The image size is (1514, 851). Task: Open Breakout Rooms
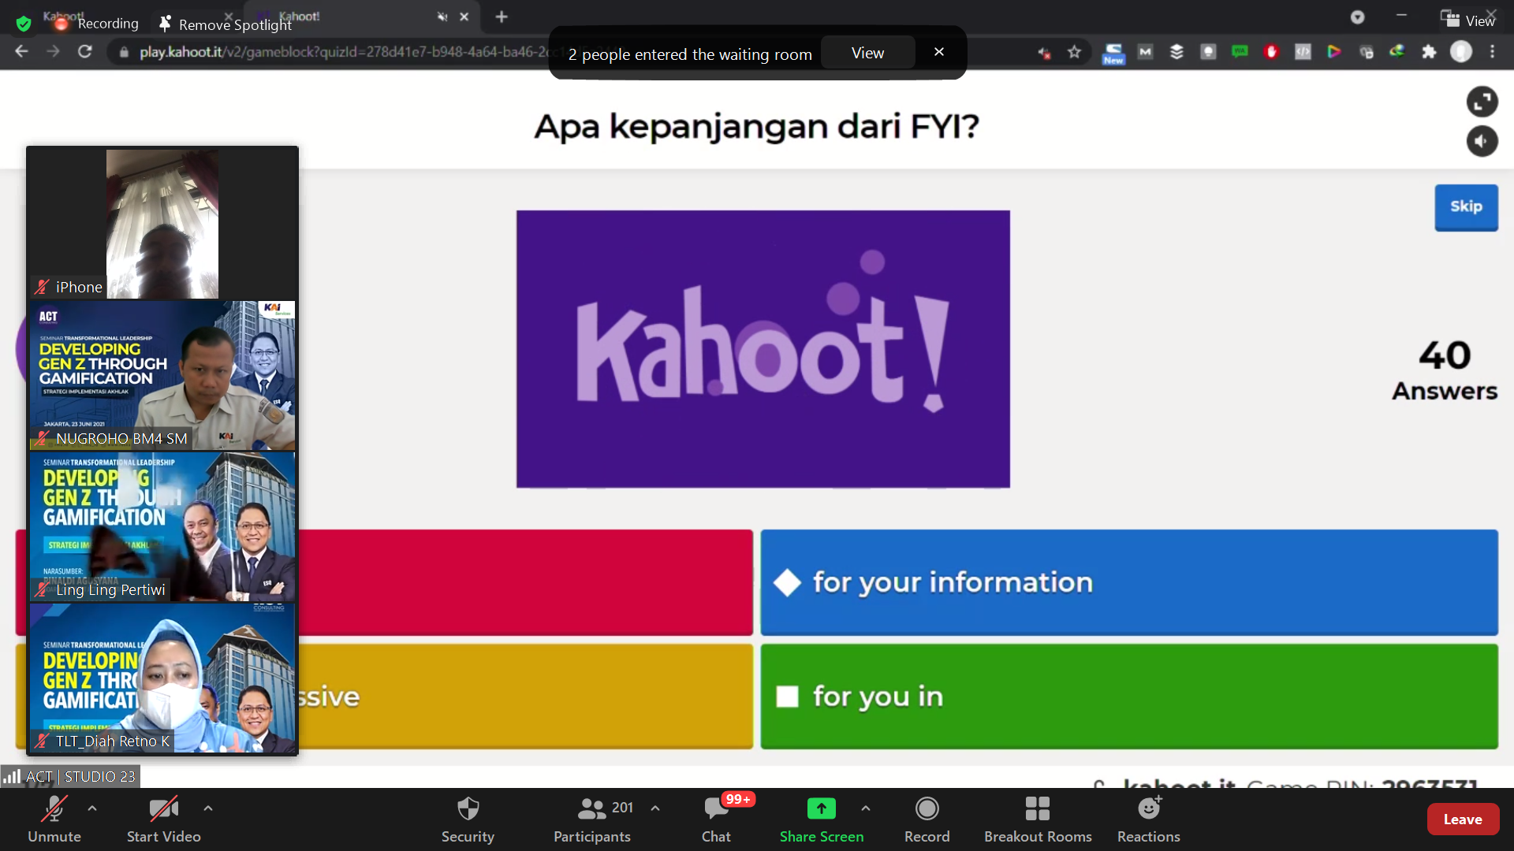click(x=1037, y=809)
